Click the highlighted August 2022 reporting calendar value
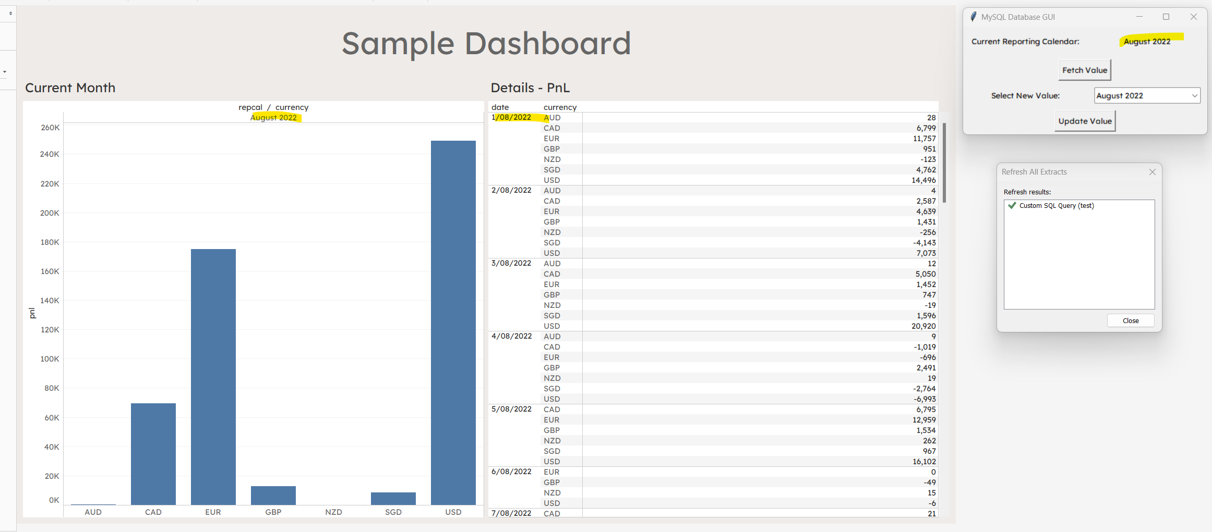Image resolution: width=1212 pixels, height=532 pixels. (x=1147, y=41)
